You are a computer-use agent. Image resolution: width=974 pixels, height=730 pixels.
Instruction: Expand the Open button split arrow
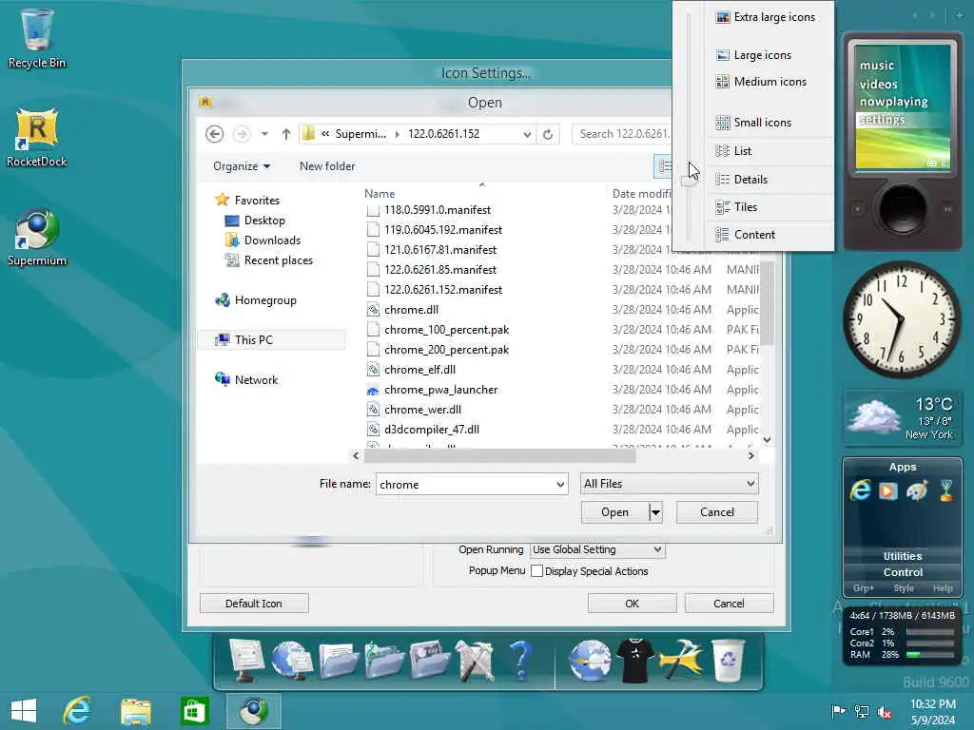pos(655,512)
